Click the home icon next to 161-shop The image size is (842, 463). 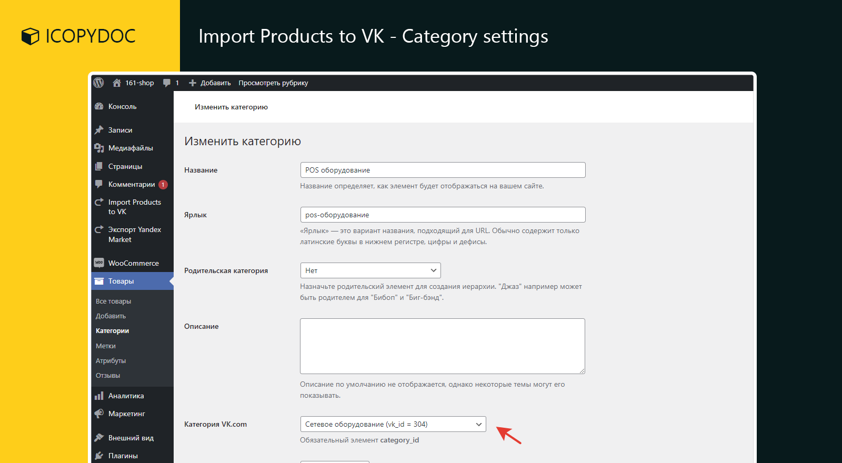tap(117, 83)
